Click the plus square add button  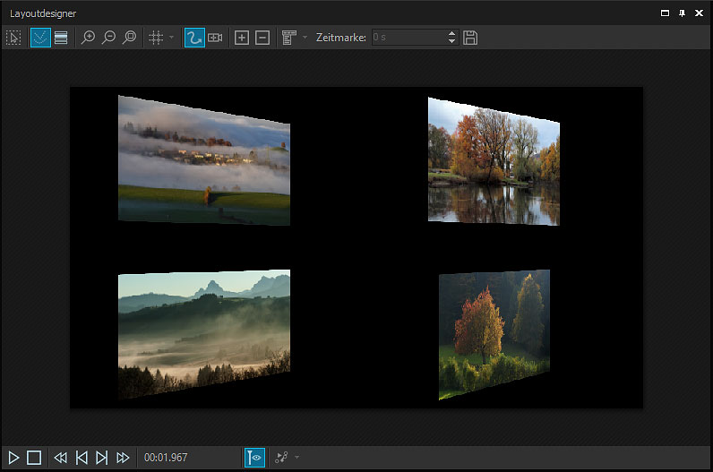tap(242, 38)
